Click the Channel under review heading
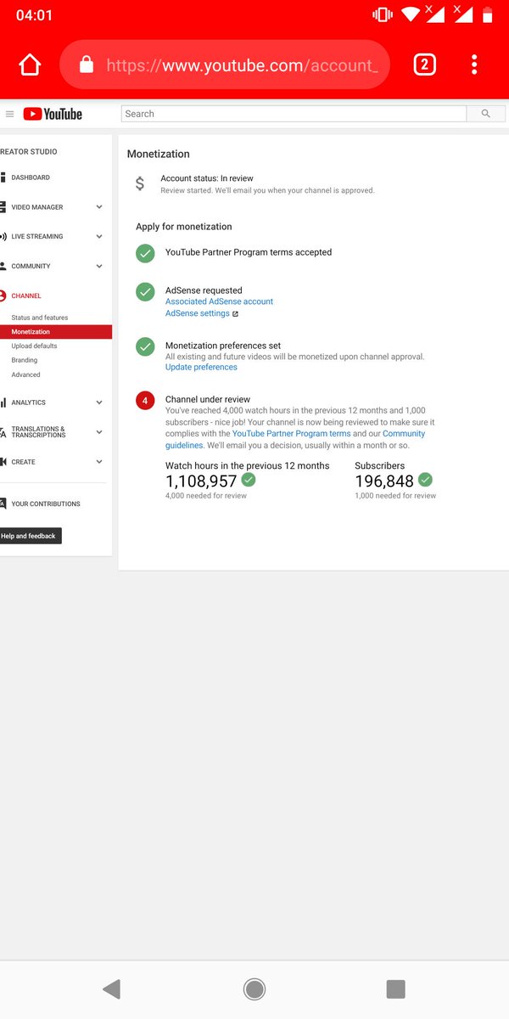 click(208, 399)
